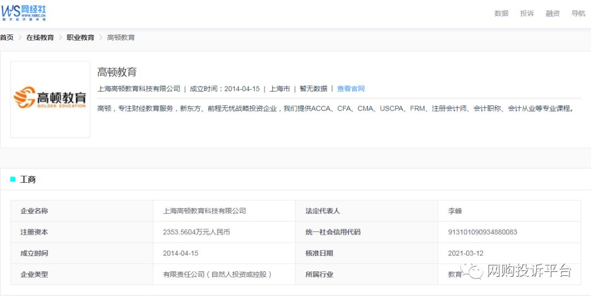591x296 pixels.
Task: Select 上海市 location text
Action: pyautogui.click(x=280, y=89)
